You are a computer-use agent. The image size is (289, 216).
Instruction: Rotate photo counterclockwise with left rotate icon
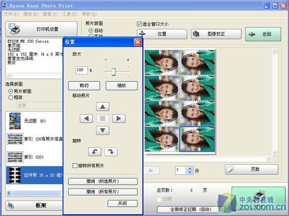tap(95, 152)
